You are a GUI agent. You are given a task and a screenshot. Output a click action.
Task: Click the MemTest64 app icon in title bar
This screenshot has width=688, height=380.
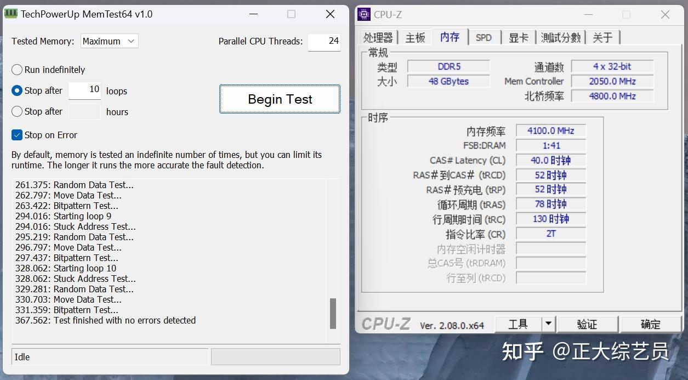click(x=11, y=14)
